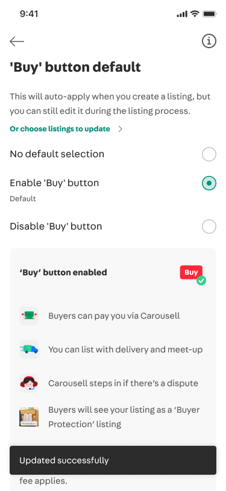226x491 pixels.
Task: Dismiss the 'Updated successfully' toast
Action: (x=113, y=460)
